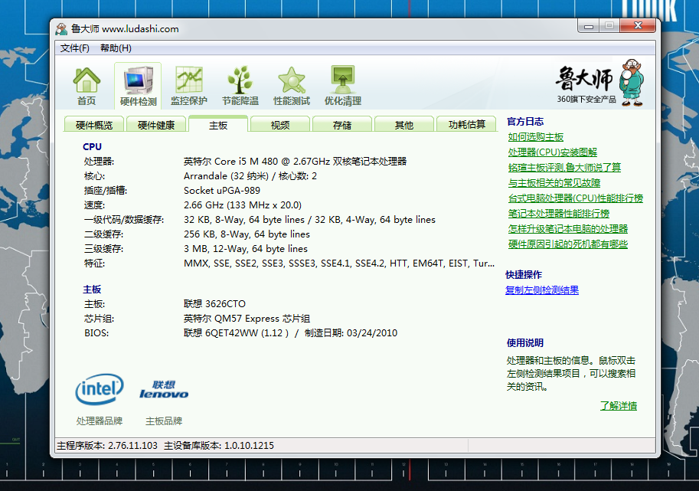Click motherboard value 联想 3626CTO
Screen dimensions: 699x491
[x=214, y=304]
